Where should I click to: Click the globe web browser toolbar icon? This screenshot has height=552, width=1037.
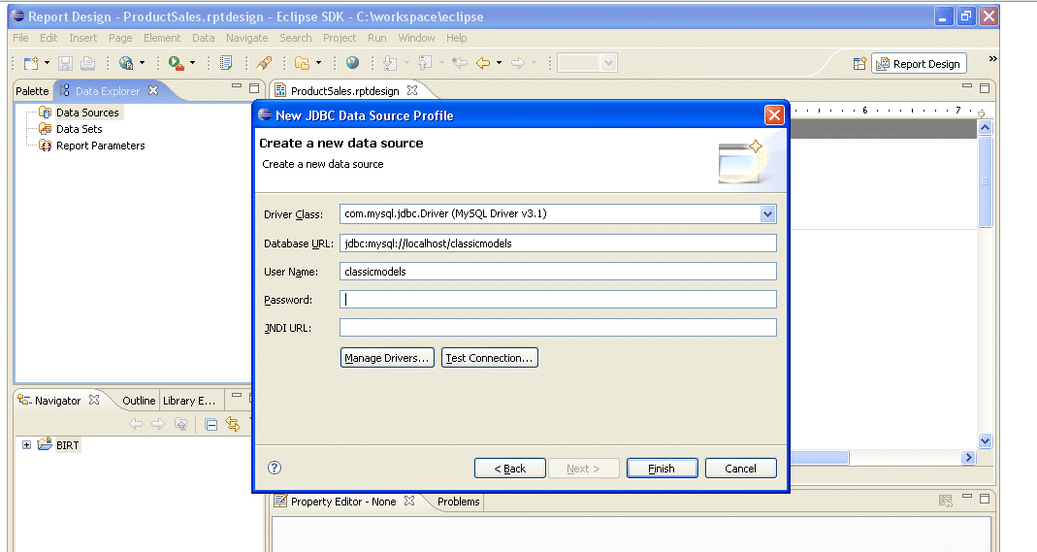tap(352, 63)
